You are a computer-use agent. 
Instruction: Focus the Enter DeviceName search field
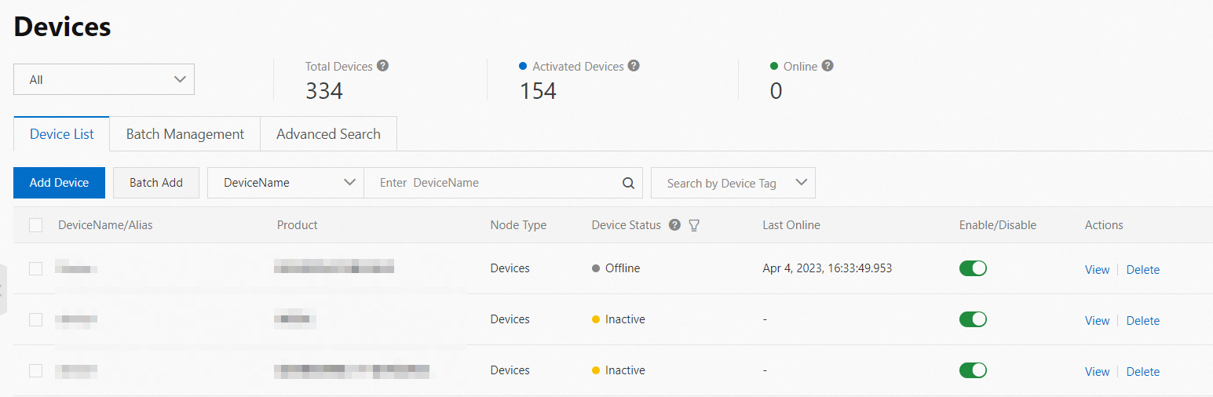495,183
